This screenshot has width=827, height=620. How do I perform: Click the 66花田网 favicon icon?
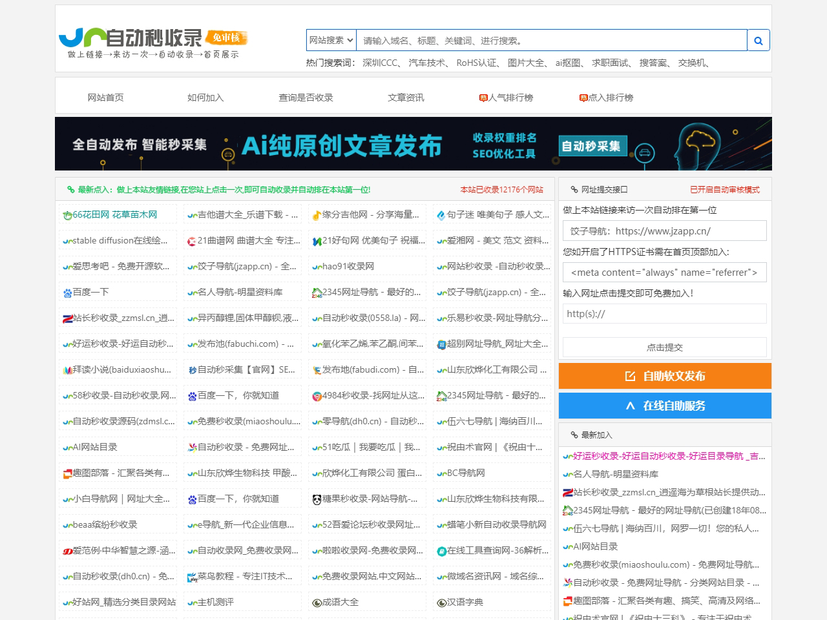67,215
